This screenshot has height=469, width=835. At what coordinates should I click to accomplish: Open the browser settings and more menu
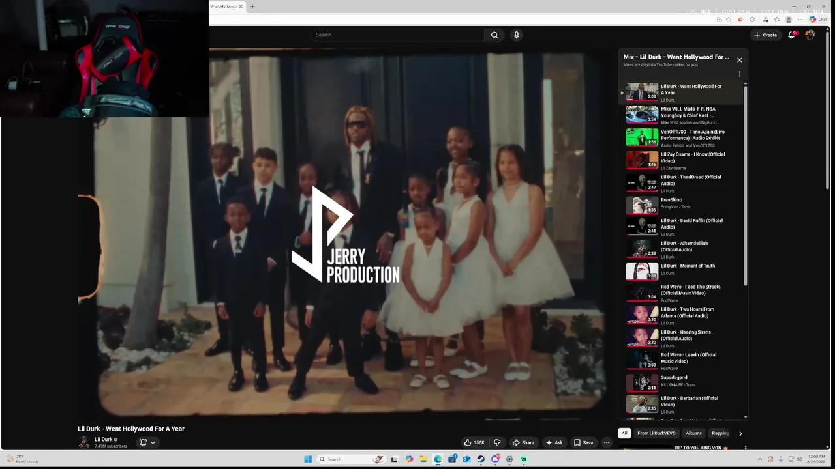coord(800,20)
